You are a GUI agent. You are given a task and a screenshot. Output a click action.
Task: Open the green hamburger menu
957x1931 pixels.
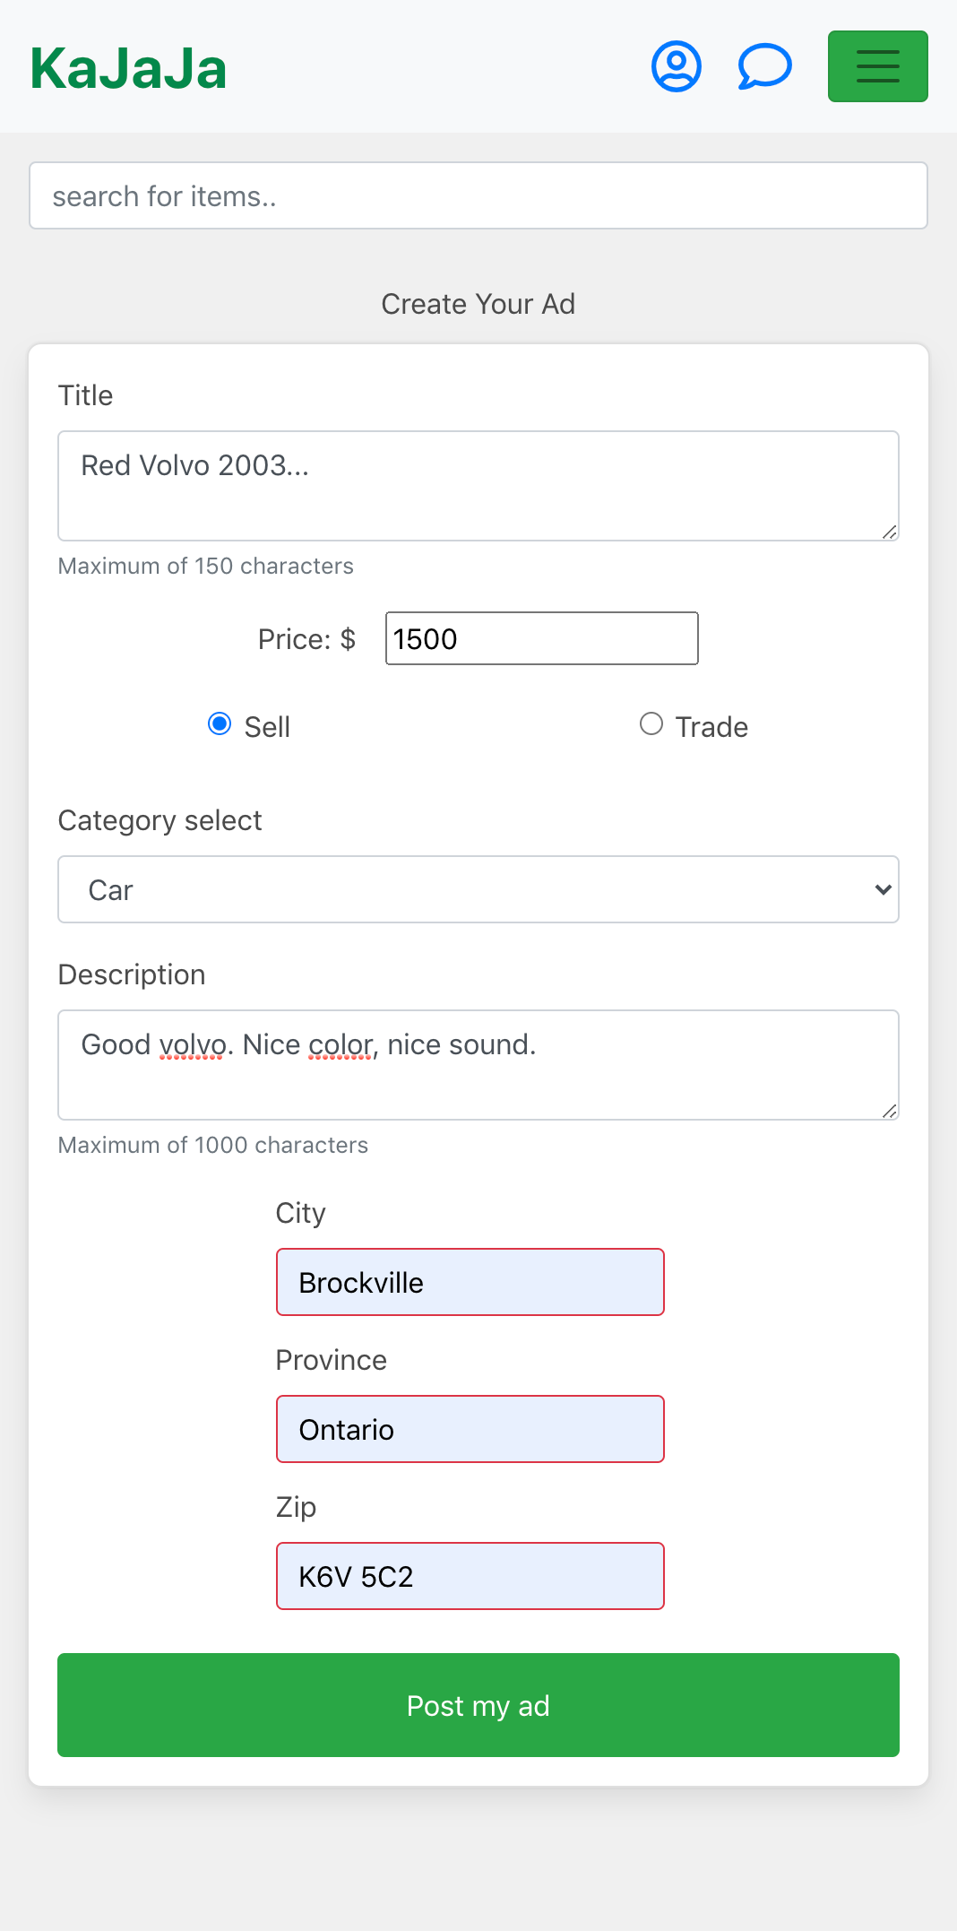[877, 66]
